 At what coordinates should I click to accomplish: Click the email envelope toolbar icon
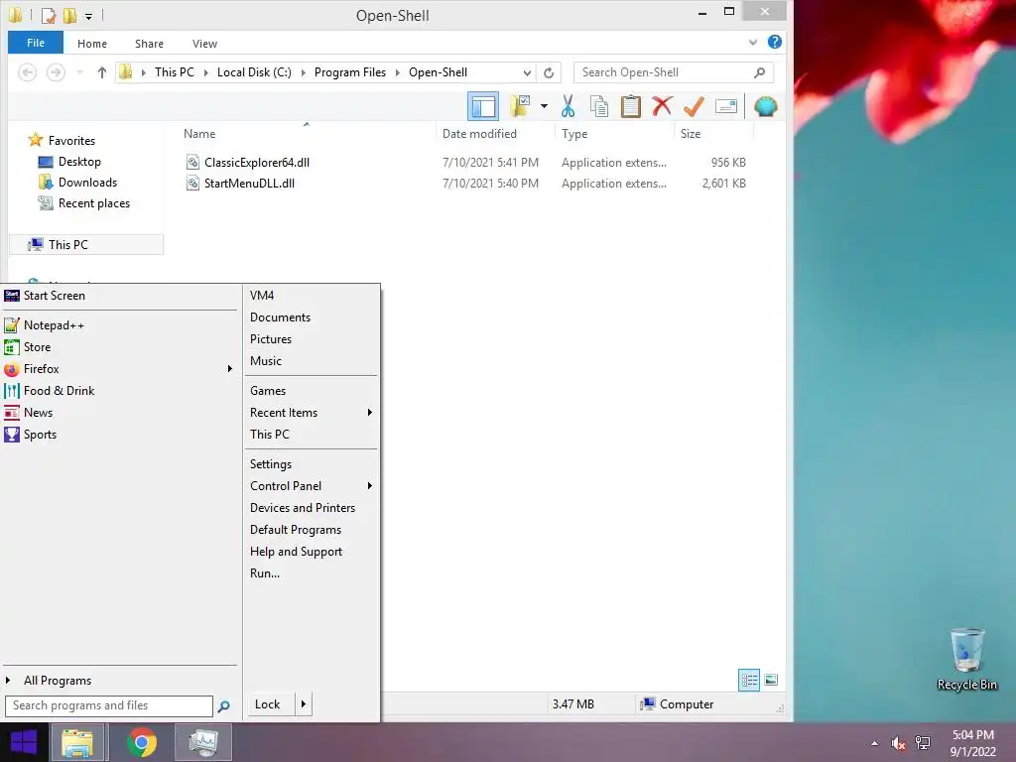pyautogui.click(x=725, y=106)
